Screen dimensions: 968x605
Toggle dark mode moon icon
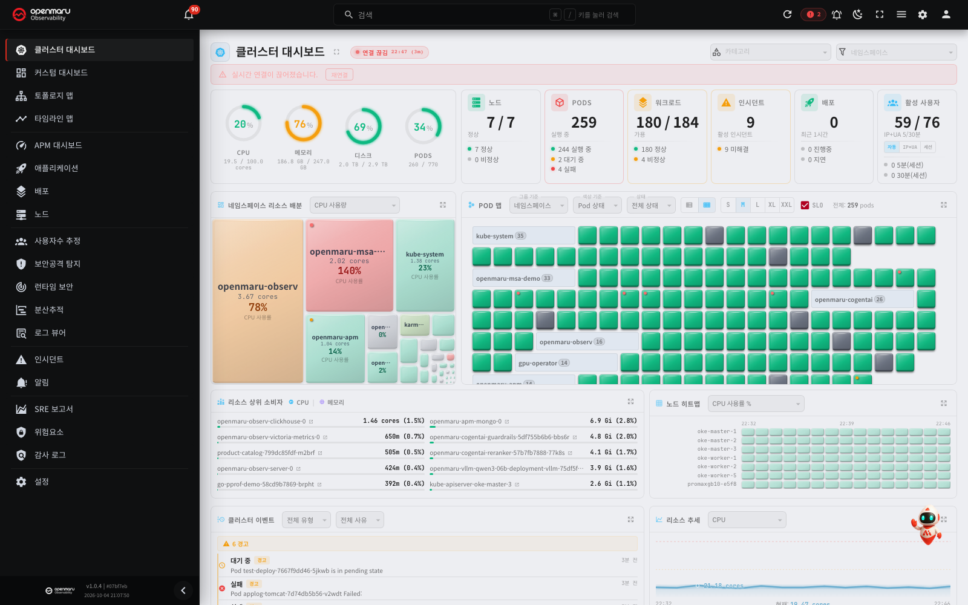click(x=858, y=15)
